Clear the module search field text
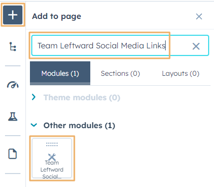Image resolution: width=214 pixels, height=187 pixels. [x=196, y=46]
